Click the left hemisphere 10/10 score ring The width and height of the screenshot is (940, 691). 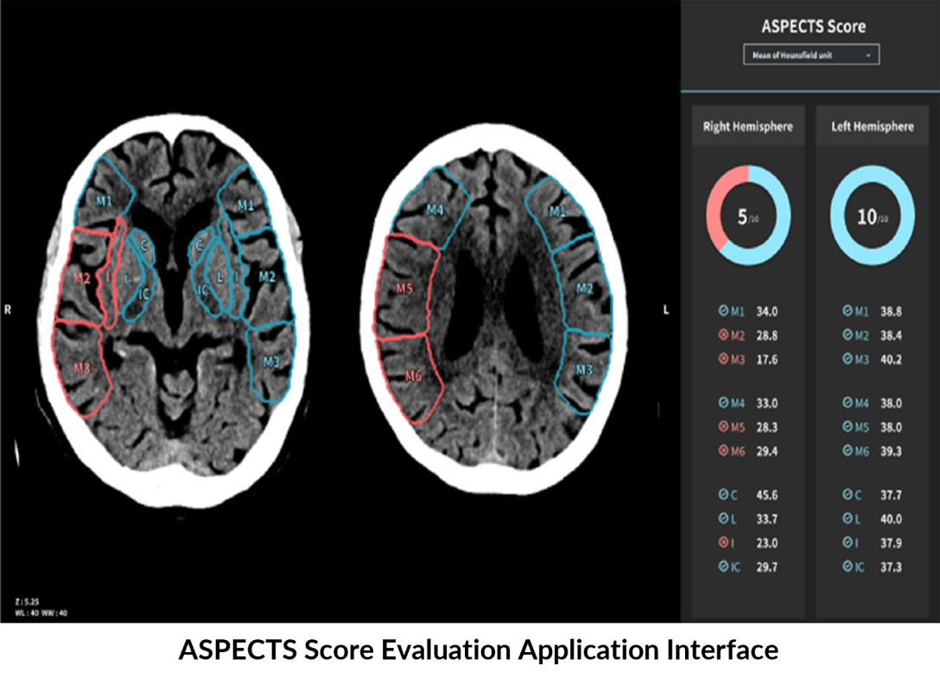(873, 216)
